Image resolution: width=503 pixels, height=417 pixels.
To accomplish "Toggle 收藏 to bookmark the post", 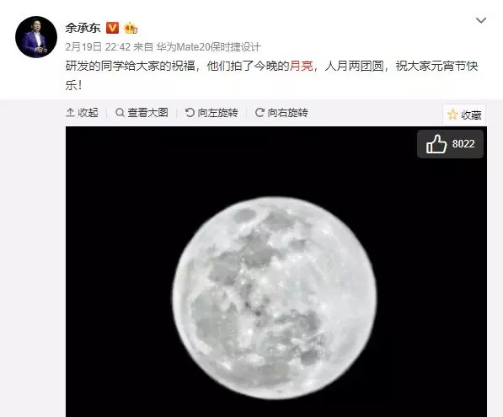I will point(464,115).
